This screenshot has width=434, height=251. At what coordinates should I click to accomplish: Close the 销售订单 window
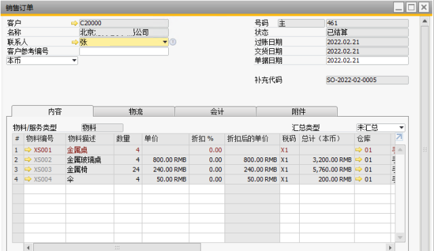click(424, 7)
